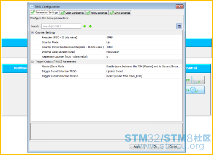Switch to the Parameter Settings tab
The height and width of the screenshot is (155, 213).
44,13
